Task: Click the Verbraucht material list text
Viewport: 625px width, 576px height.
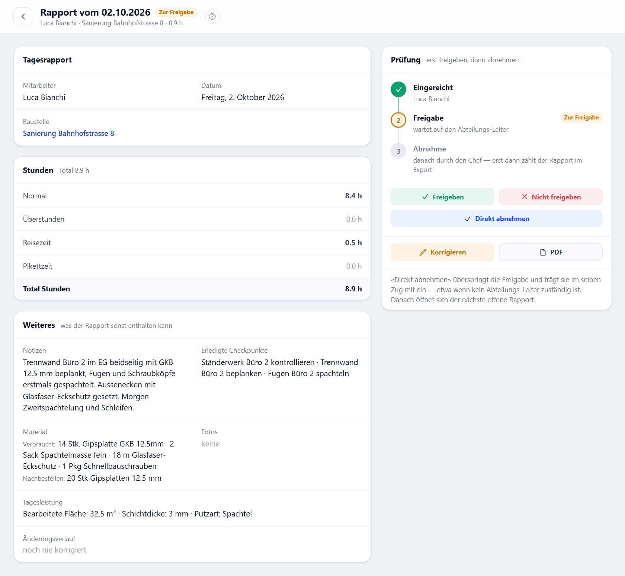Action: (x=99, y=455)
